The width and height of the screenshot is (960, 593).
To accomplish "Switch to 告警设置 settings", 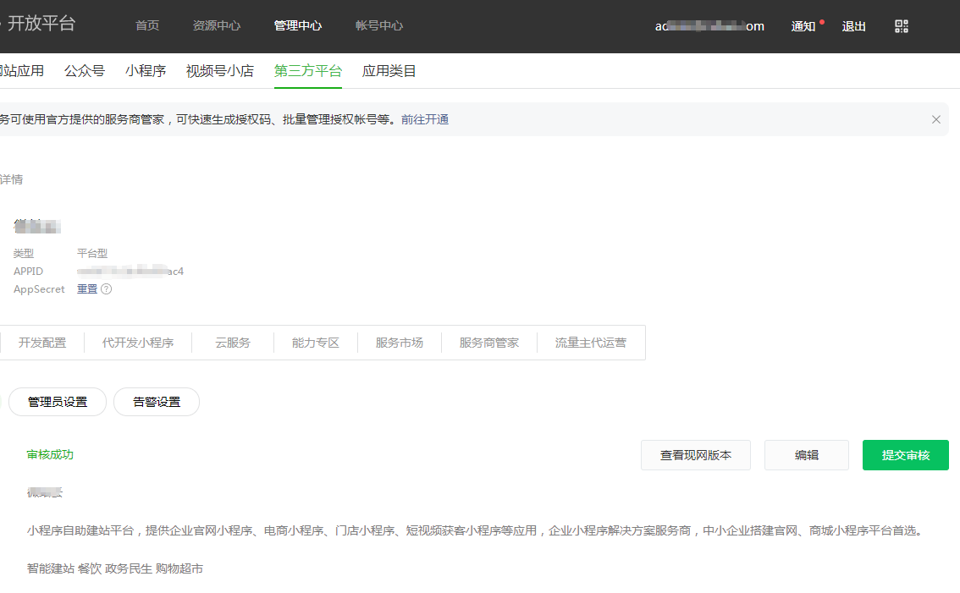I will coord(156,401).
